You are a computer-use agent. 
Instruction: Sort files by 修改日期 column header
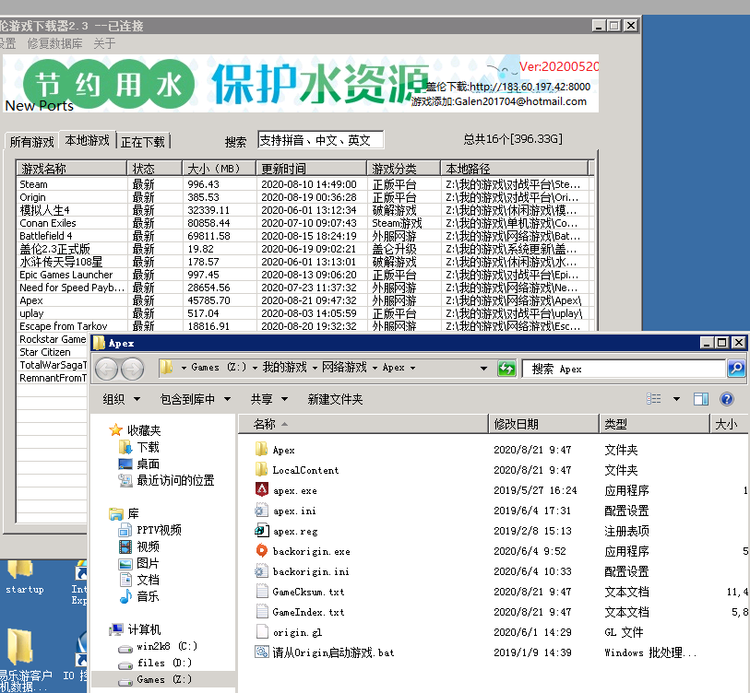(544, 424)
